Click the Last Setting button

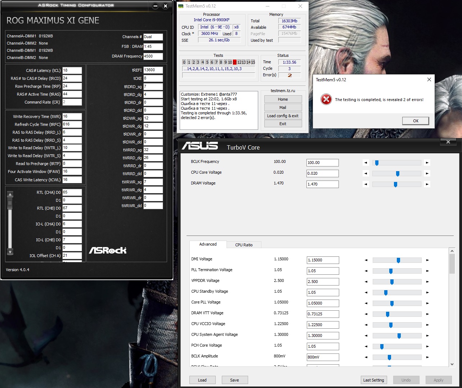coord(373,380)
